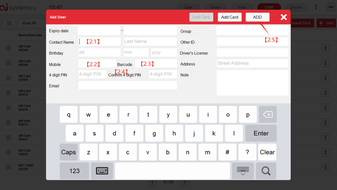Screen dimensions: 337x190
Task: Open the Order tab
Action: (x=215, y=7)
